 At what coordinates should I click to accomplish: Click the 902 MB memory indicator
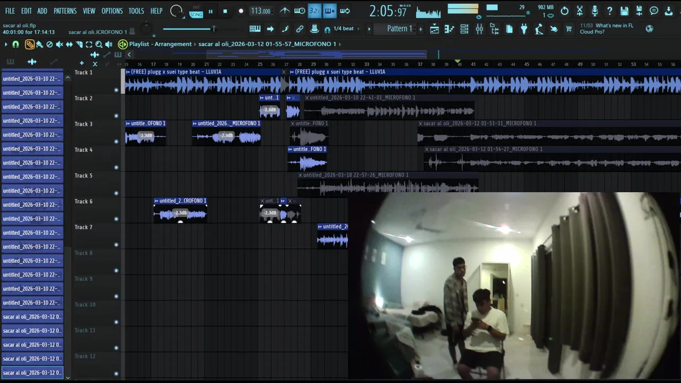pyautogui.click(x=546, y=7)
